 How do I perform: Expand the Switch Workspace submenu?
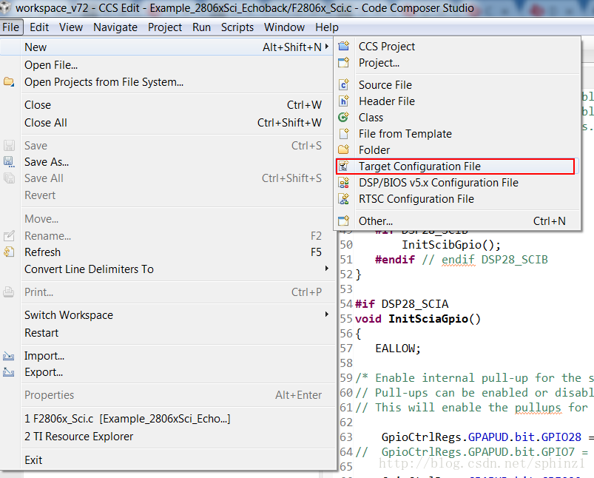point(326,314)
